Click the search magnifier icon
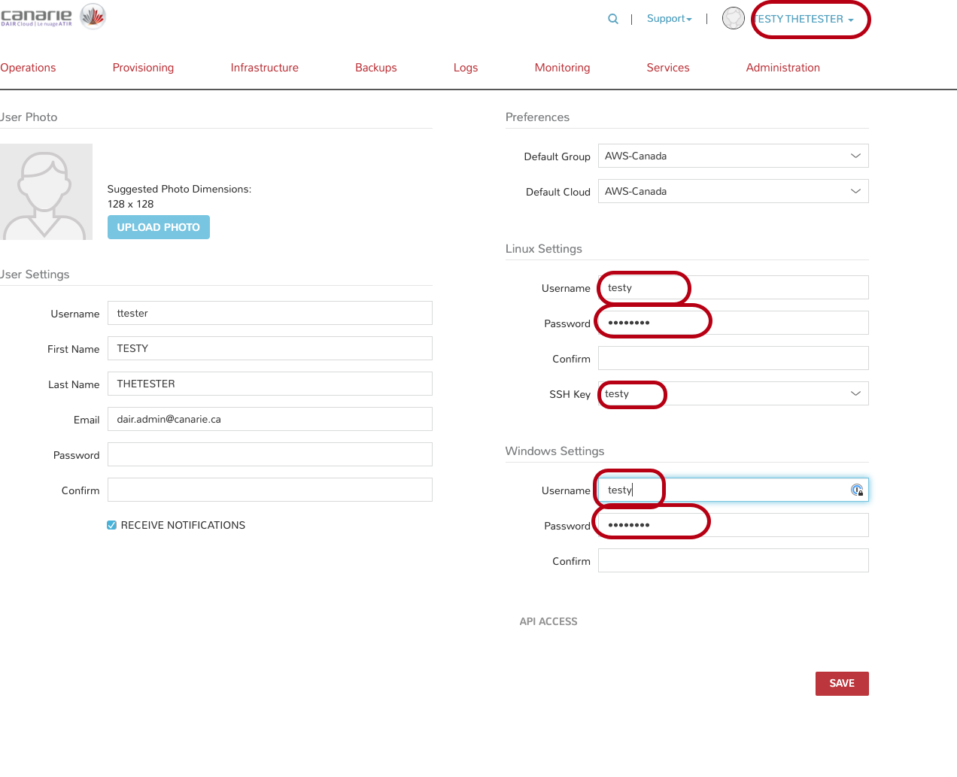Viewport: 957px width, 777px height. click(613, 19)
